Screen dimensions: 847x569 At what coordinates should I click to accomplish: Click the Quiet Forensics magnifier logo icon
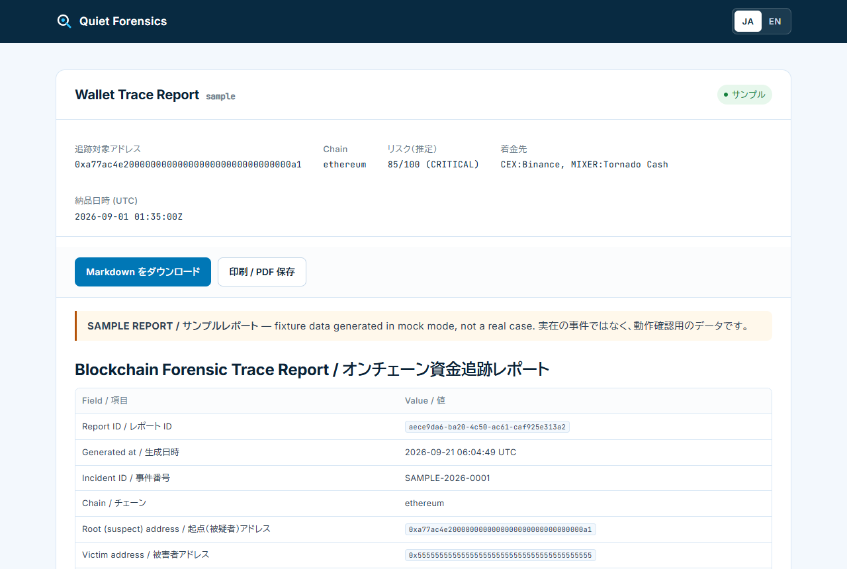64,21
